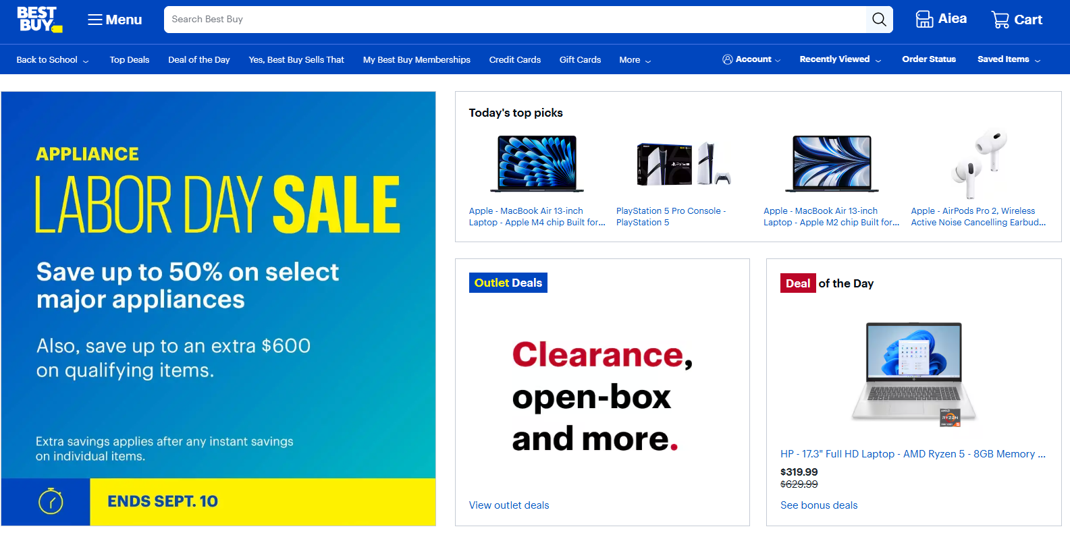Select the Deal of the Day heading
This screenshot has height=535, width=1070.
click(827, 283)
